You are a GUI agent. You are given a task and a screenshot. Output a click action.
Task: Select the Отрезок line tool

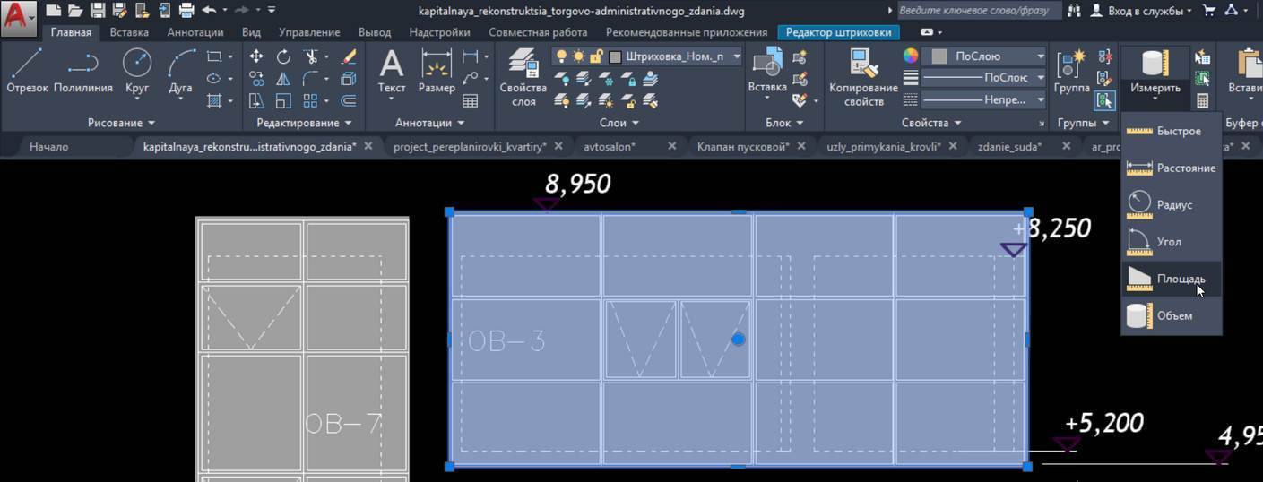(x=27, y=72)
